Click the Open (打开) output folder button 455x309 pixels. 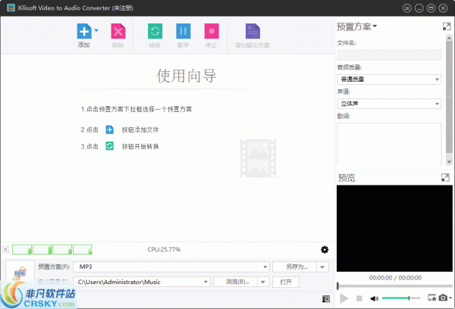(286, 282)
